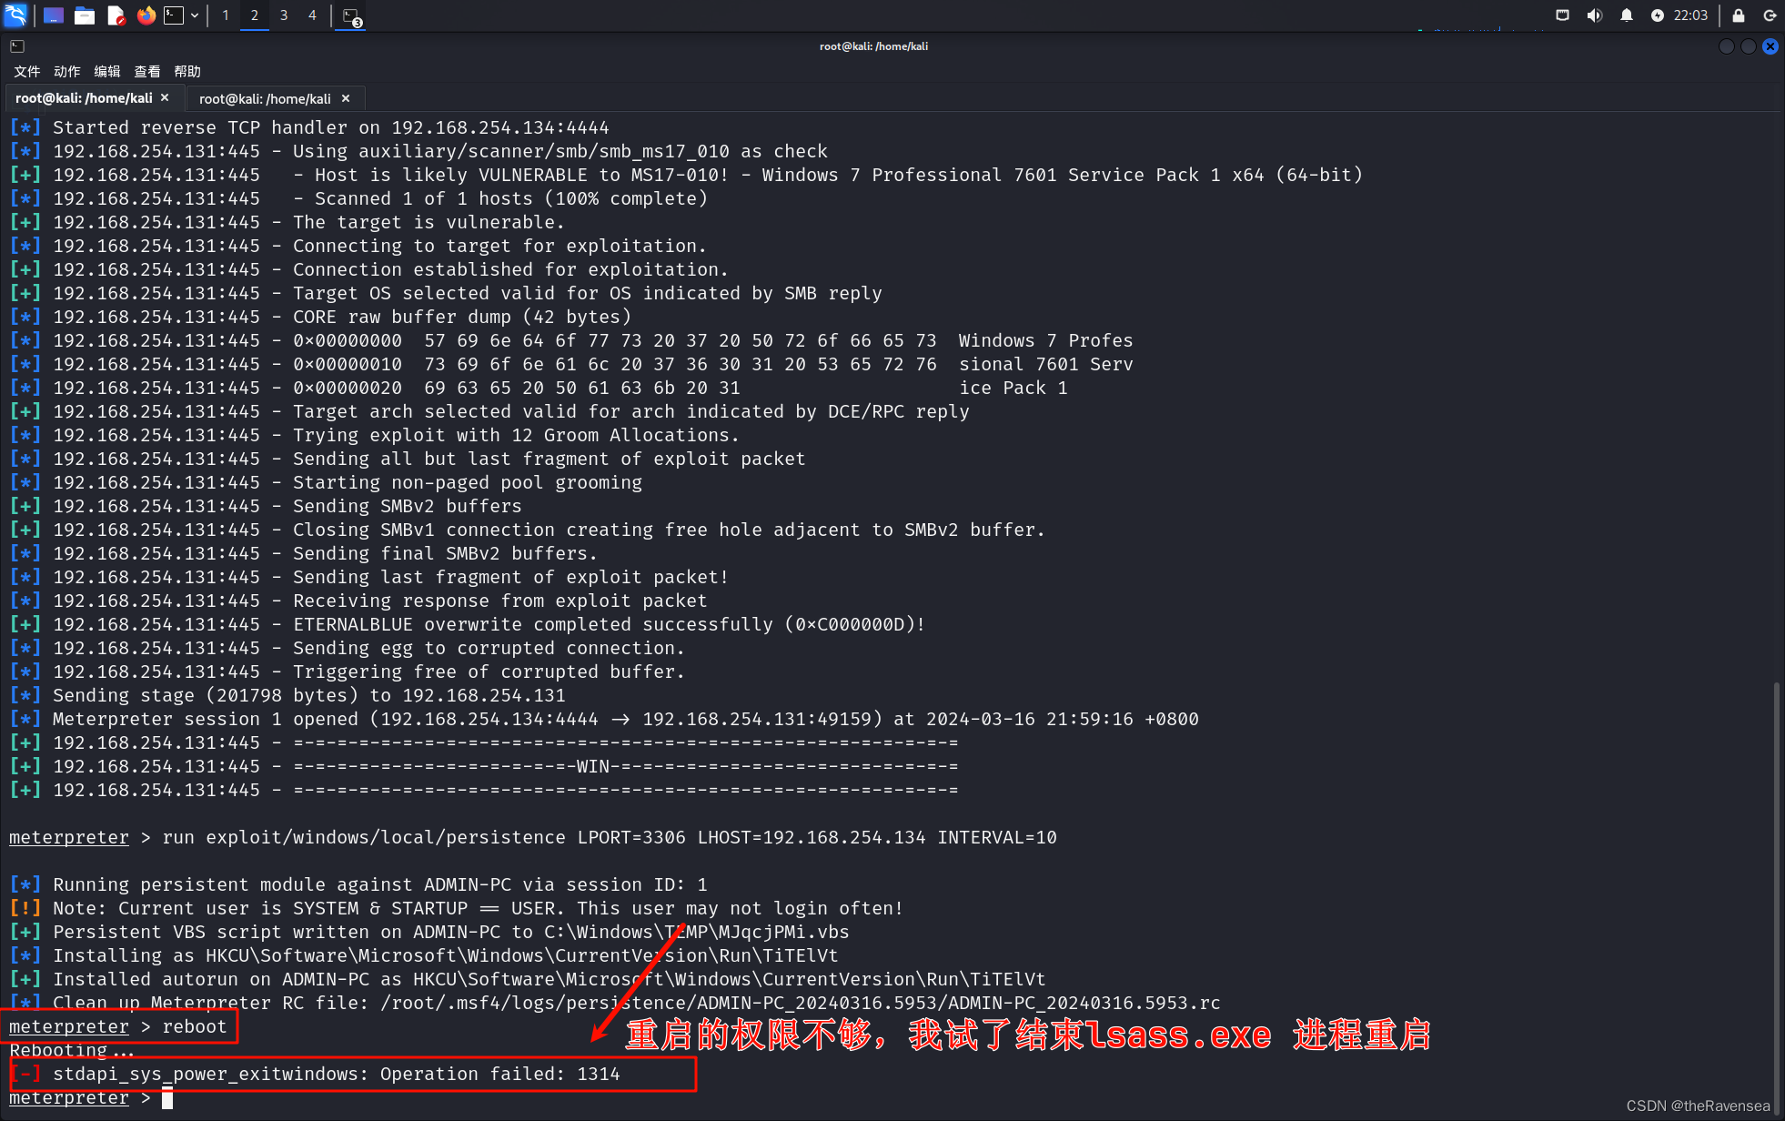Viewport: 1785px width, 1121px height.
Task: Switch to workspace 4
Action: pyautogui.click(x=312, y=15)
